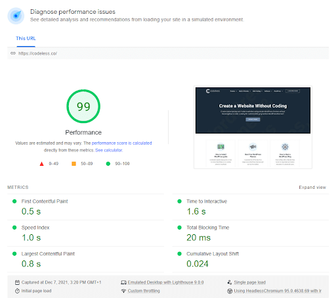Click the METRICS section heading
Image resolution: width=336 pixels, height=298 pixels.
pos(18,187)
